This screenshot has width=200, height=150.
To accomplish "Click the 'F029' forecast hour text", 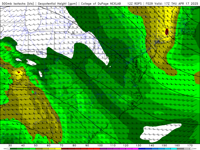I will pyautogui.click(x=149, y=3).
